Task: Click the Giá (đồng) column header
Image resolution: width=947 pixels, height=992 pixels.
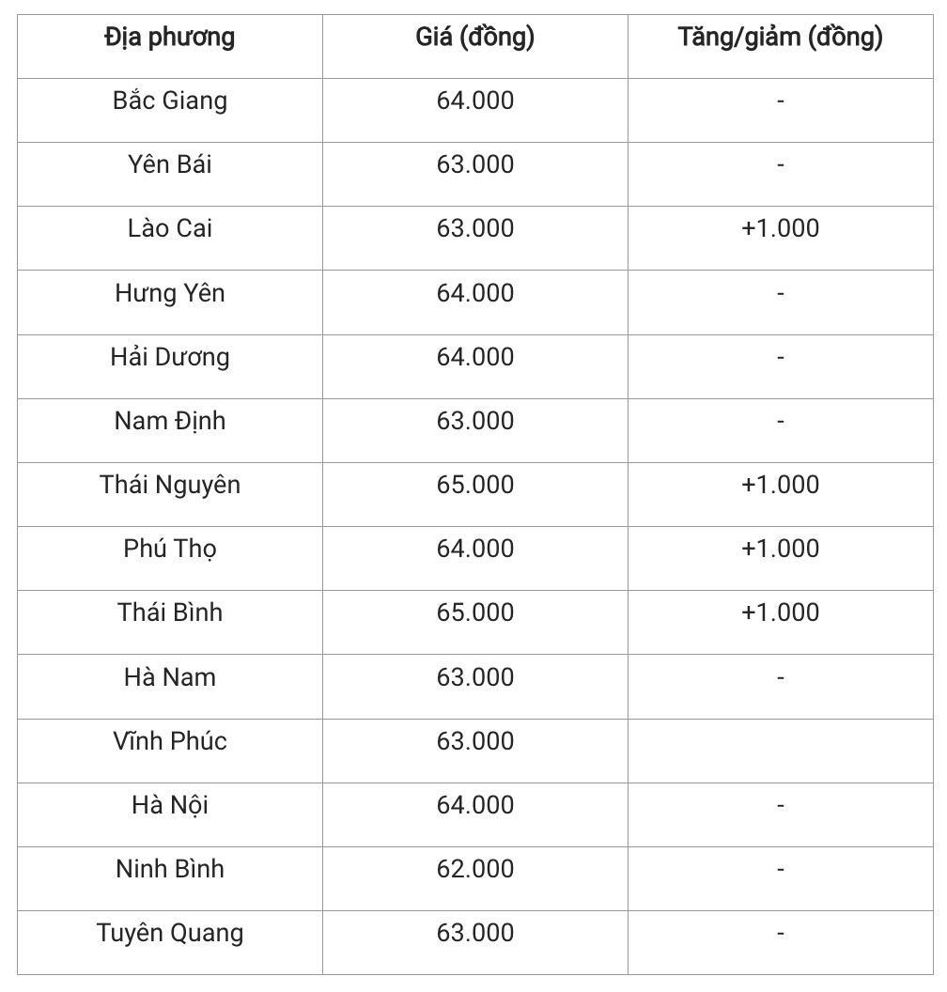Action: tap(475, 38)
